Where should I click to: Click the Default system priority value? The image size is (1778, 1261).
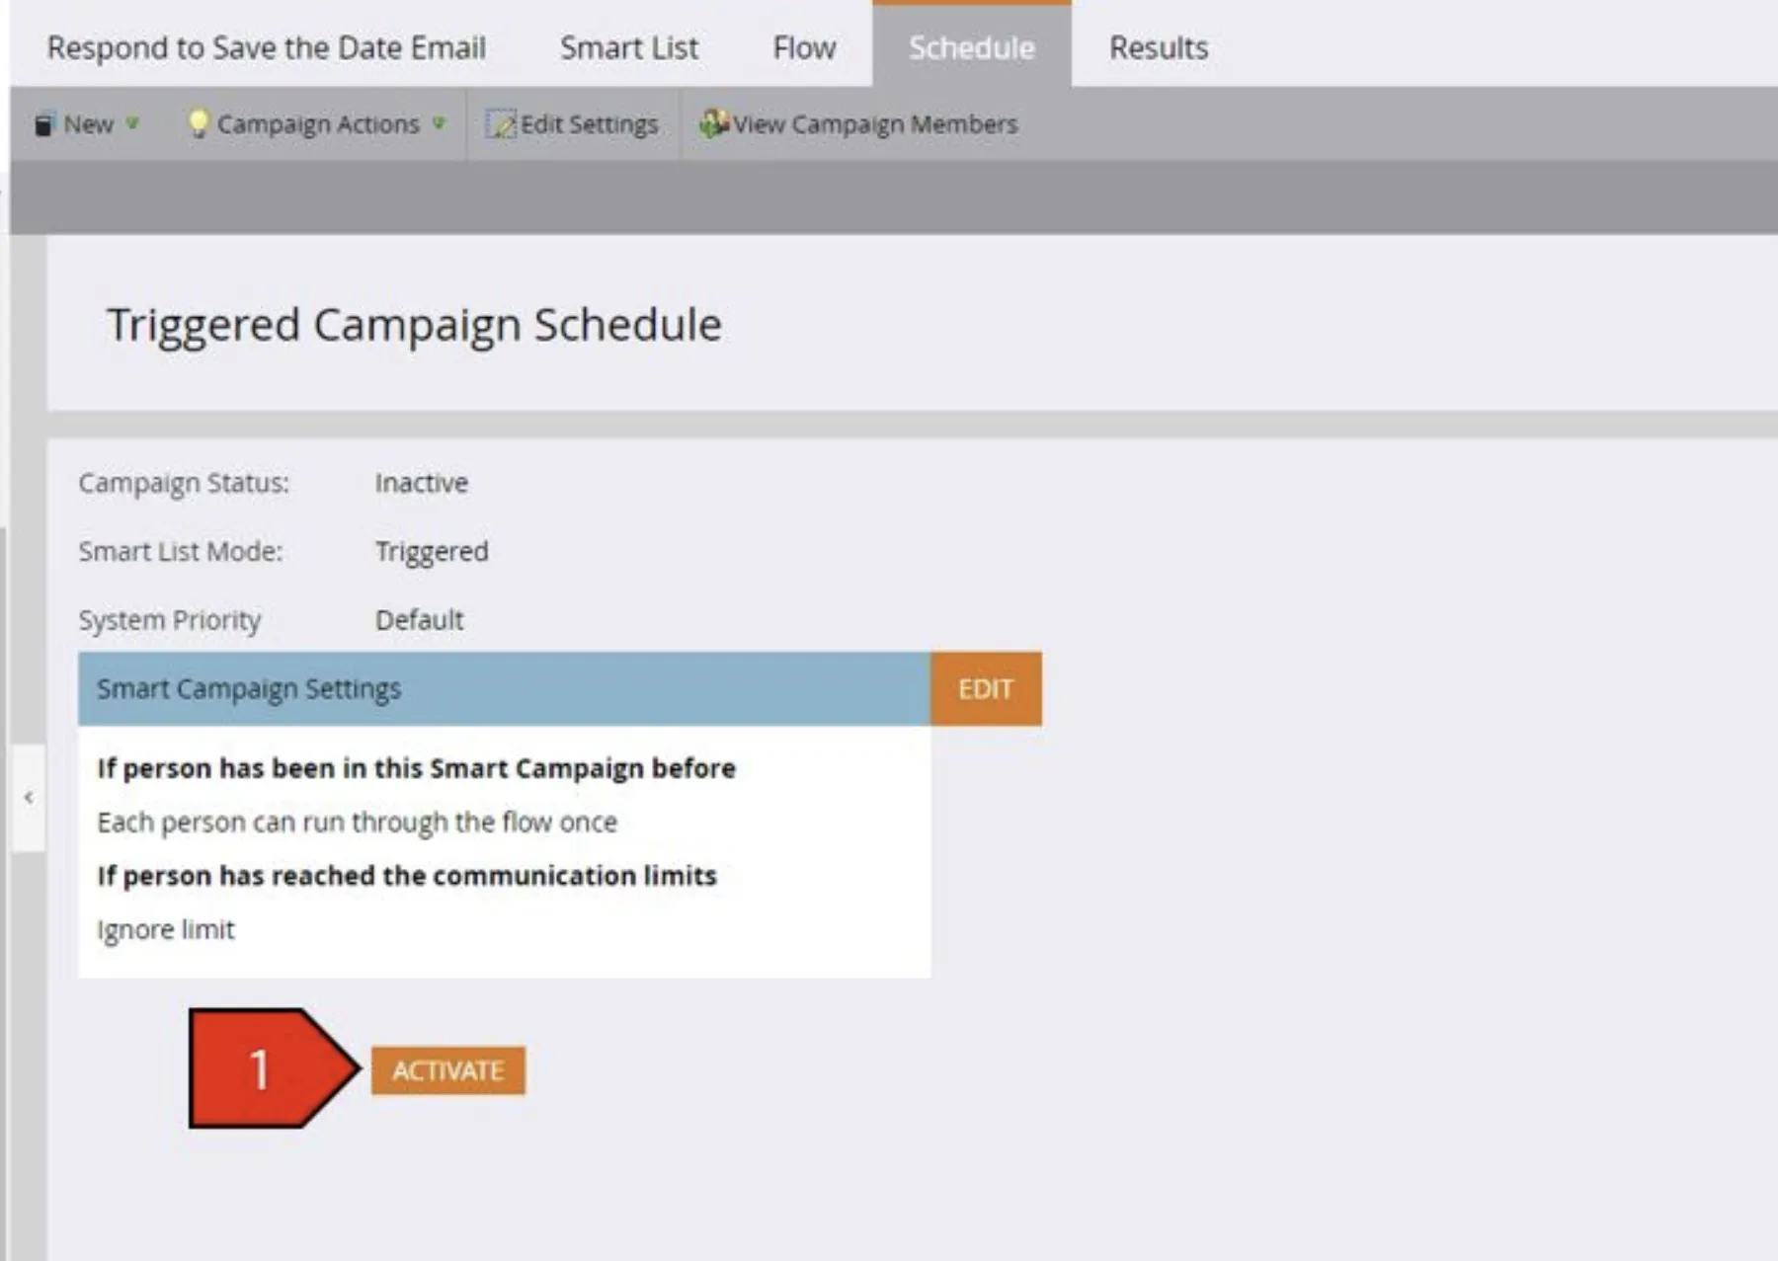click(420, 620)
